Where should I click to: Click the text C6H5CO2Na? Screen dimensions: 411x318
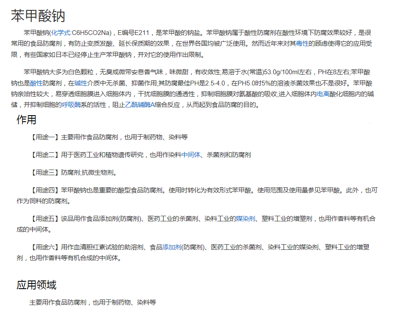click(x=91, y=33)
